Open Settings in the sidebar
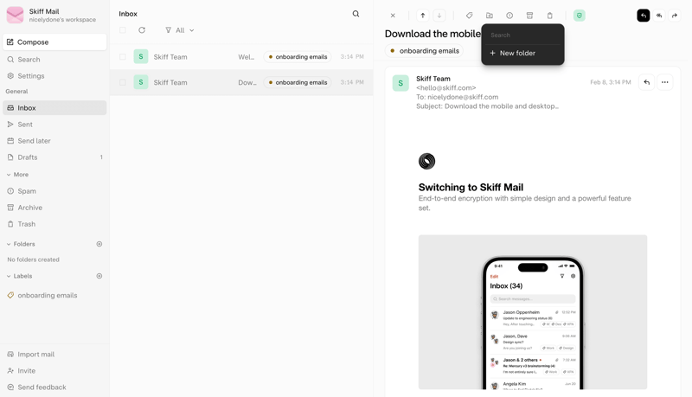 [x=54, y=76]
